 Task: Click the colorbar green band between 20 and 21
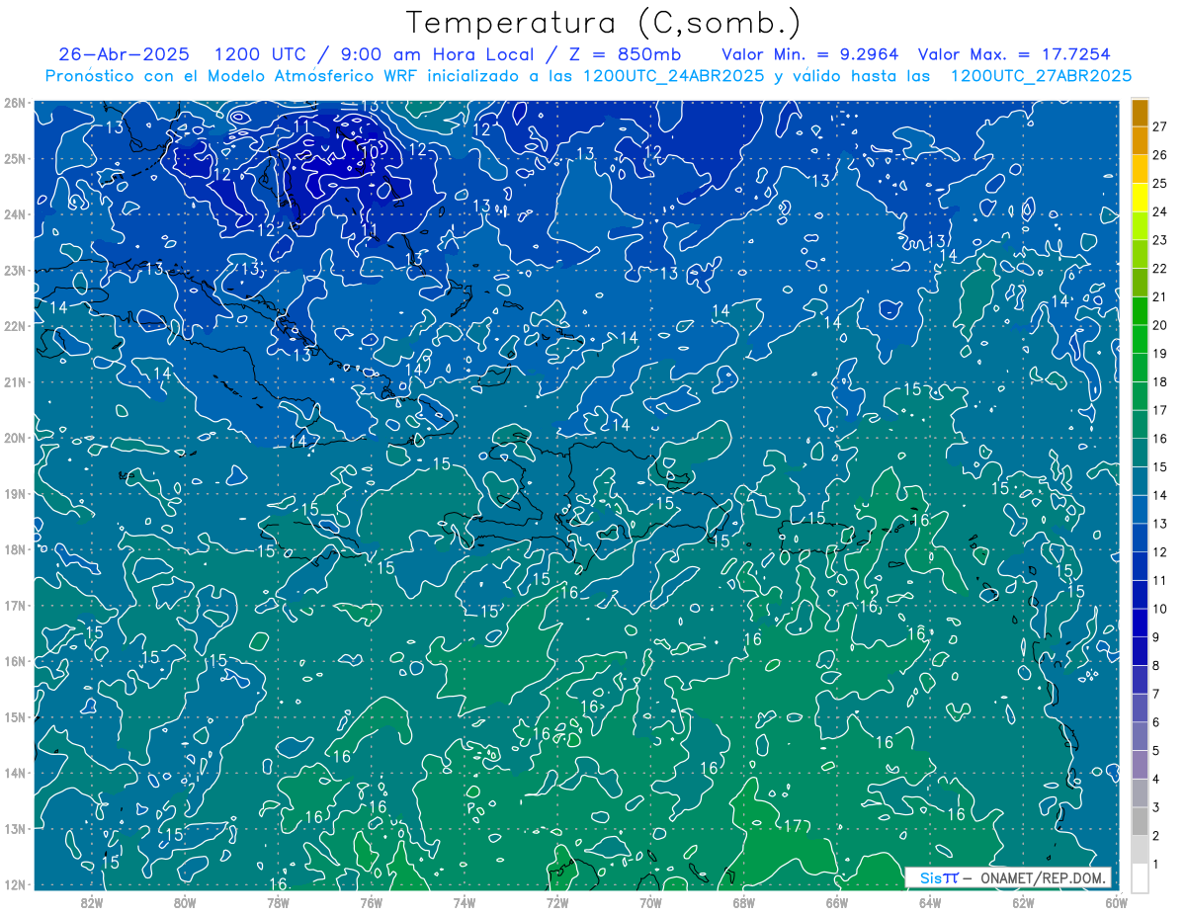coord(1140,311)
